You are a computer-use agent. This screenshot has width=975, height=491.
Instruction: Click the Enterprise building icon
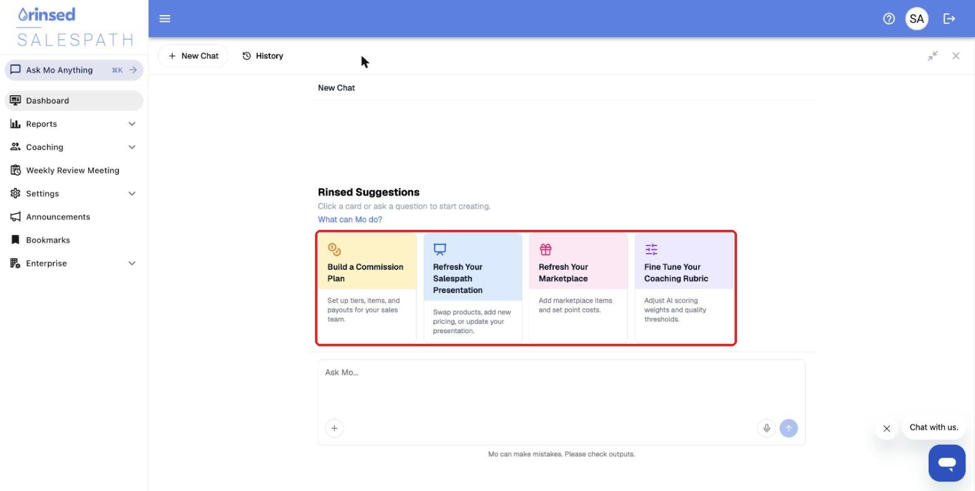coord(16,263)
